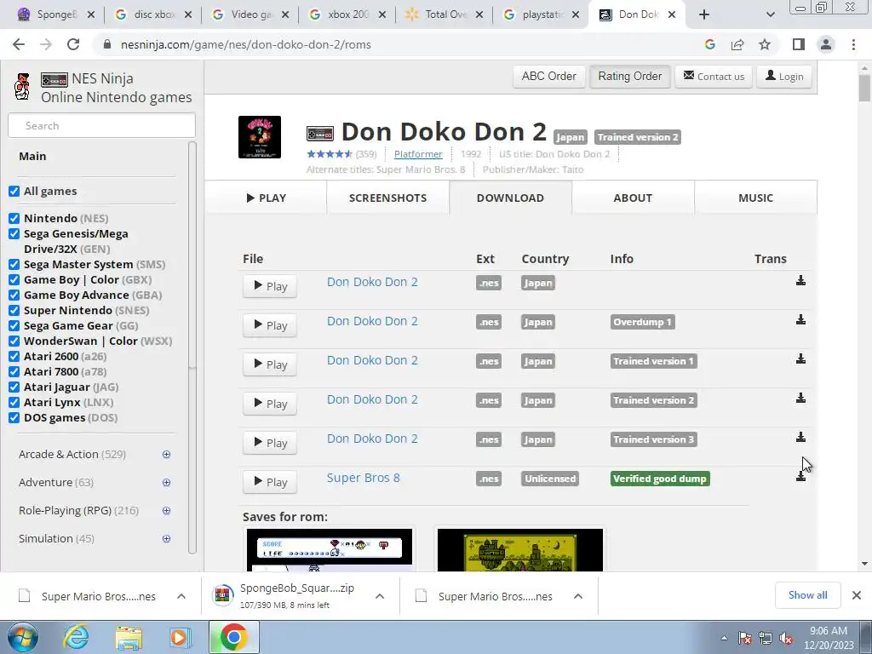Click the volume icon in tray
This screenshot has height=654, width=872.
click(x=786, y=639)
